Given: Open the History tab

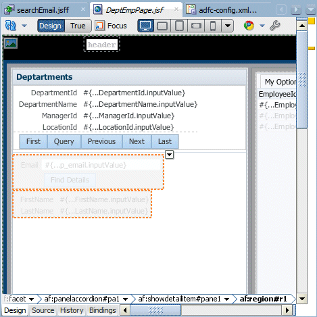Looking at the screenshot, I should pyautogui.click(x=72, y=310).
